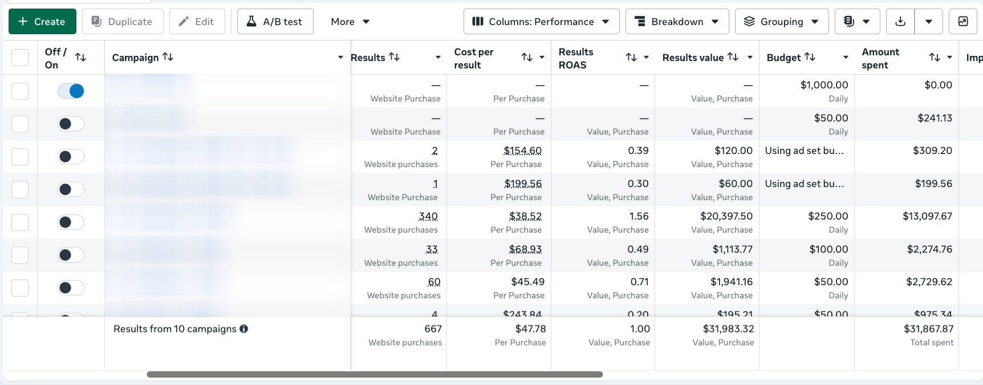983x385 pixels.
Task: Click the 60 results link
Action: 434,282
